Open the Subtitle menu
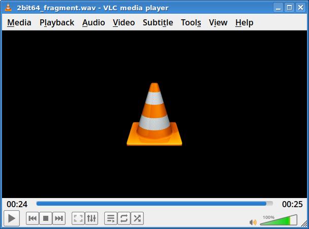Viewport: 309px width, 229px height. [x=158, y=23]
